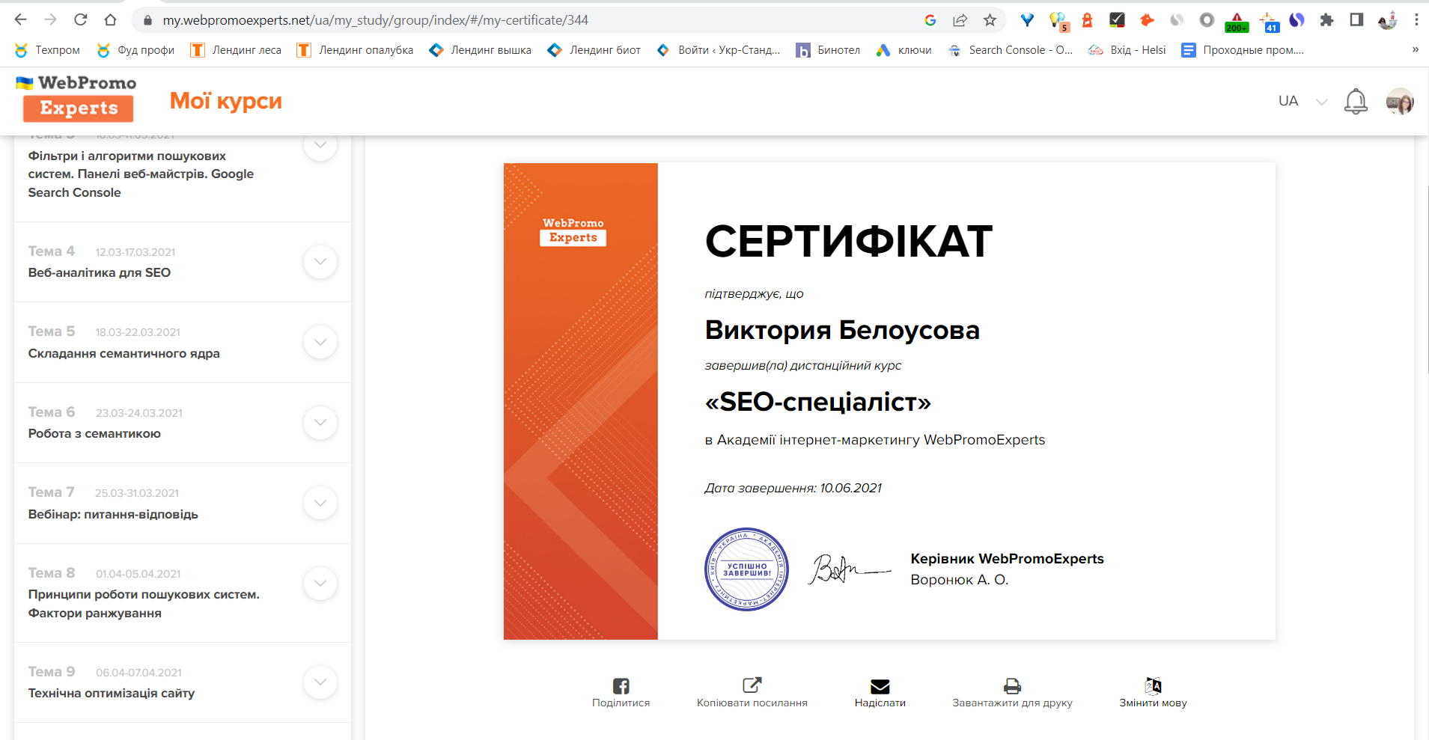Expand Тема 6 Робота з семантикою

pyautogui.click(x=320, y=423)
